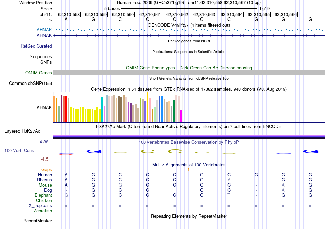Click the purple H3K27Ac signal band
Screen dimensions: 325x229
[x=189, y=136]
